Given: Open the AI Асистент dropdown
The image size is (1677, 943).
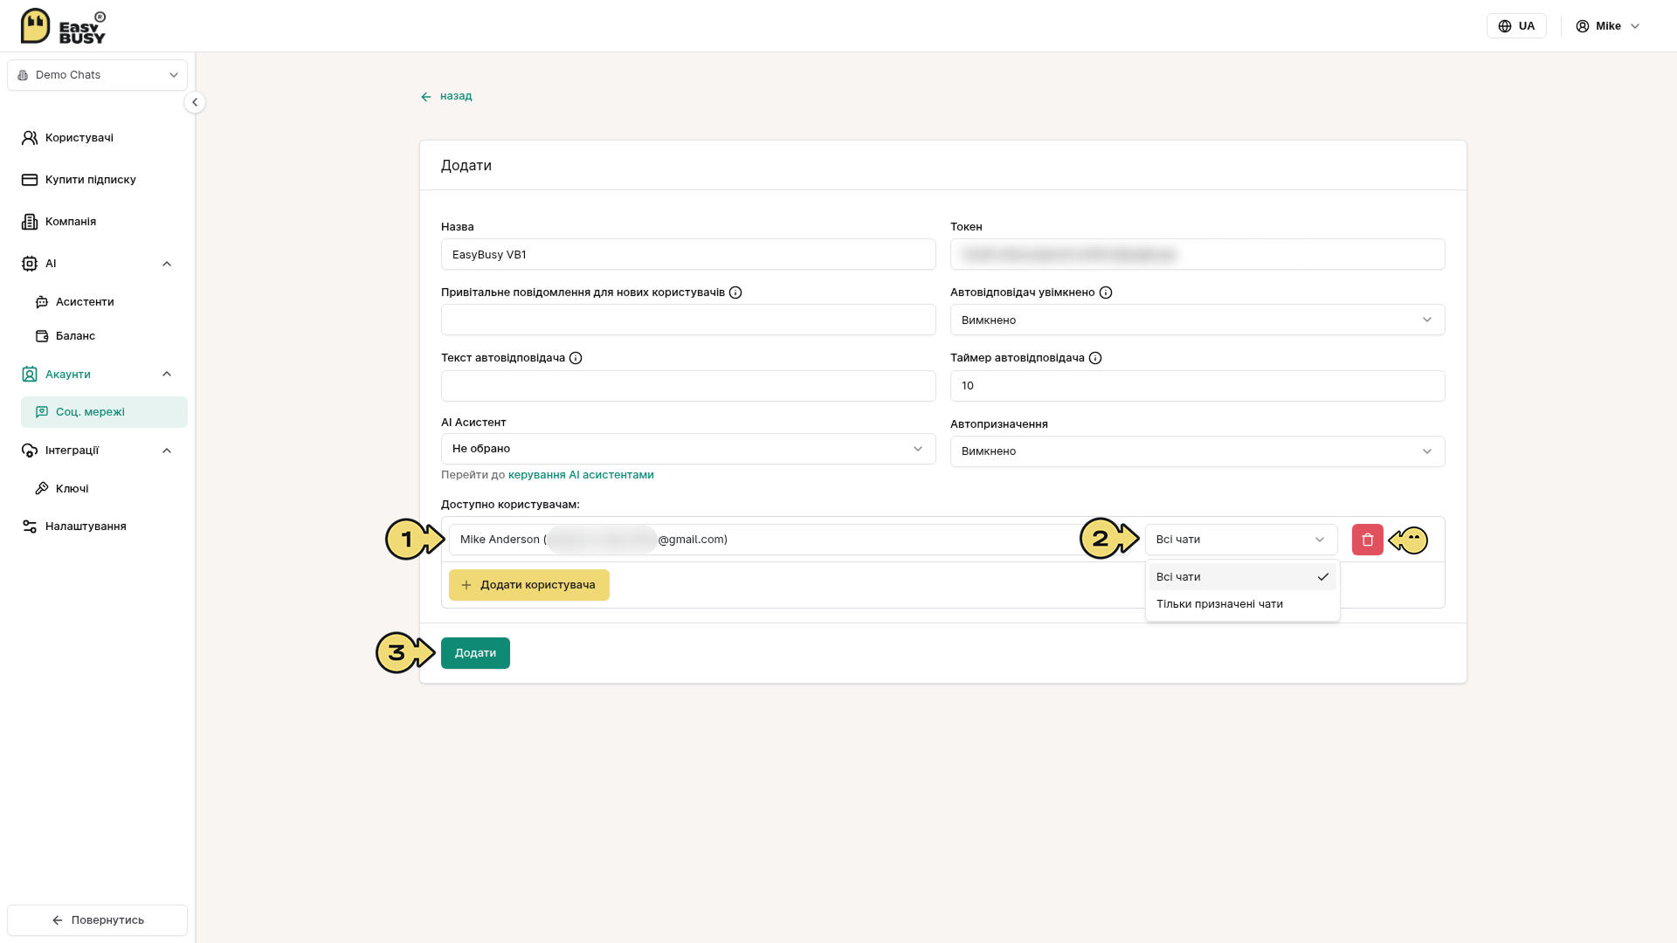Looking at the screenshot, I should tap(688, 449).
